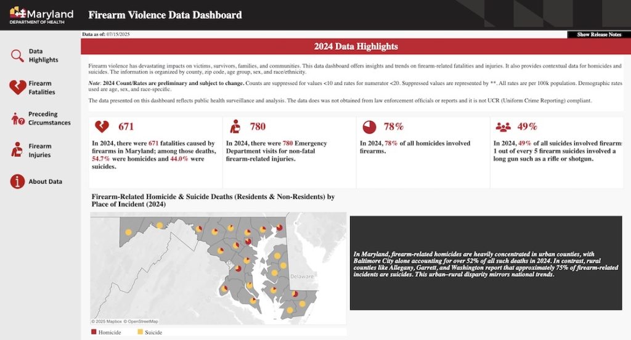The image size is (631, 340).
Task: Click the large 78% statistic
Action: click(394, 127)
